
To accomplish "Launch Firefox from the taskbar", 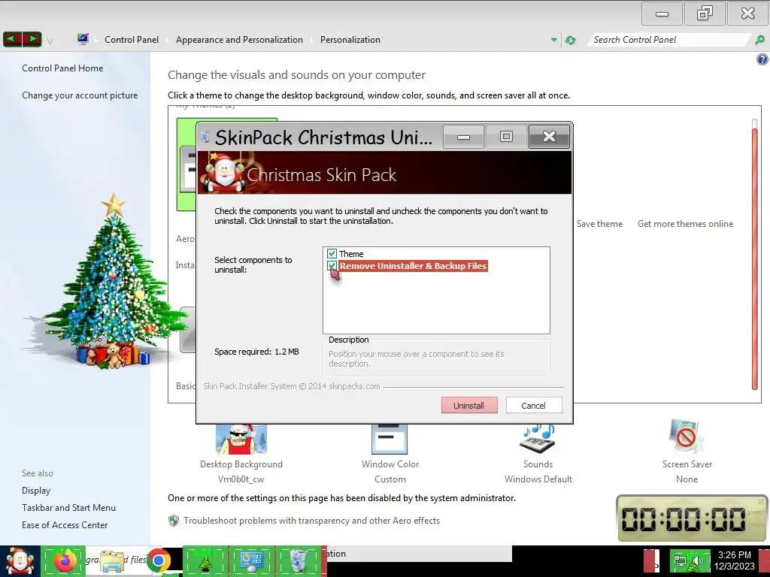I will (65, 561).
